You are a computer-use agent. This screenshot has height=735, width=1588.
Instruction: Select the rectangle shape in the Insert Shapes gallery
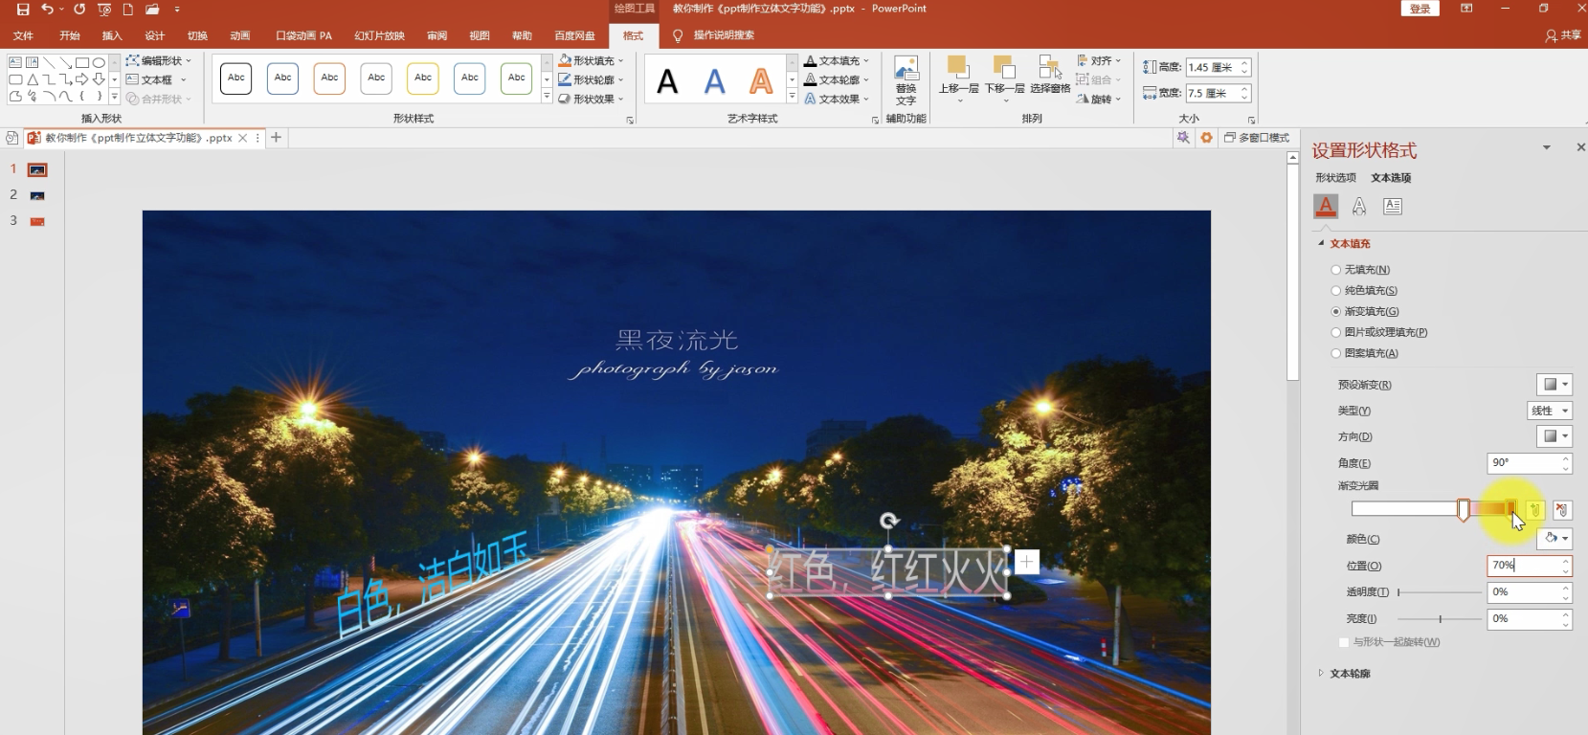pyautogui.click(x=82, y=63)
